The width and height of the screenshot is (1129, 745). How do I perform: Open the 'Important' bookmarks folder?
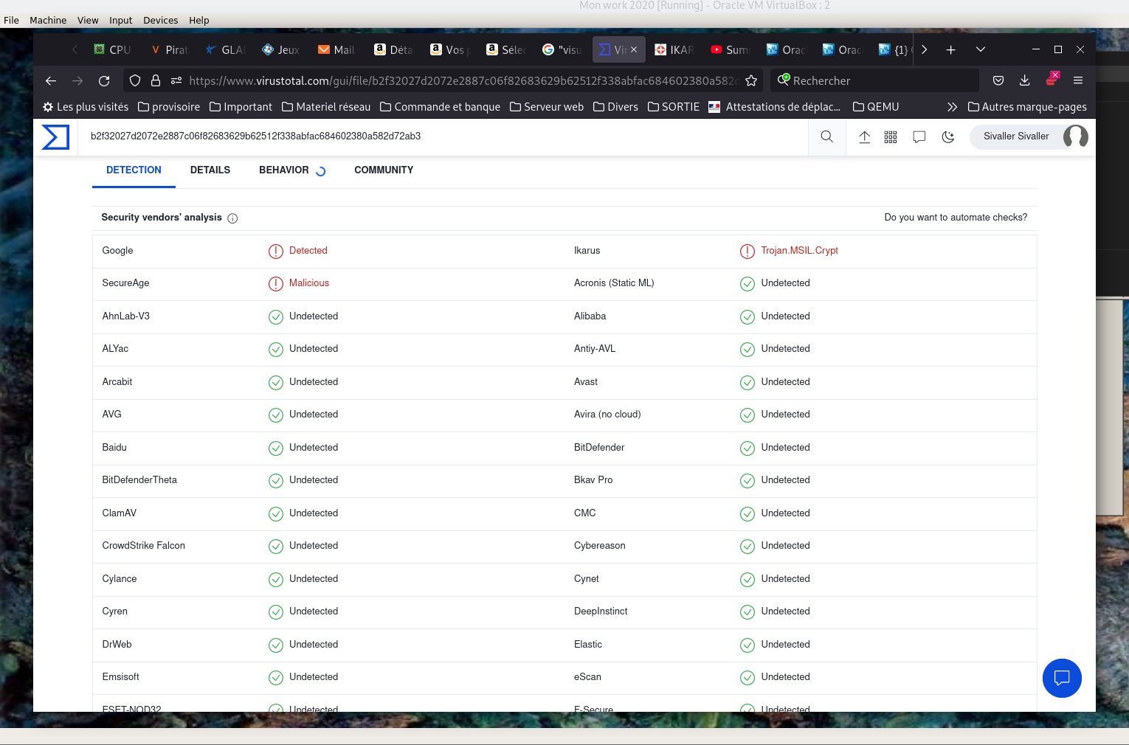(241, 107)
